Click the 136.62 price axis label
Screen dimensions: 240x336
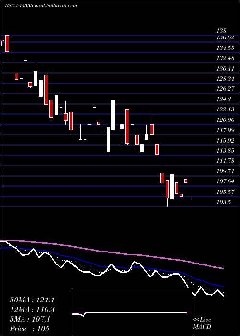(x=225, y=38)
